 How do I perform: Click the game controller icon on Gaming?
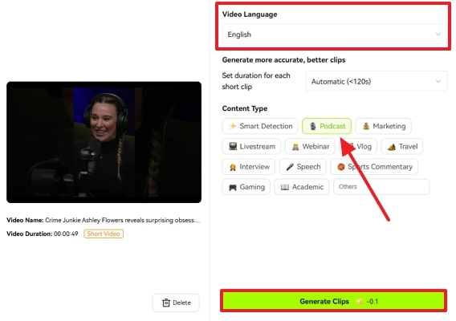(x=233, y=187)
